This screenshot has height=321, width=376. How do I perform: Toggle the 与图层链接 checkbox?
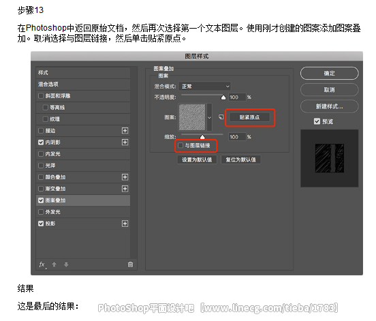tap(181, 145)
